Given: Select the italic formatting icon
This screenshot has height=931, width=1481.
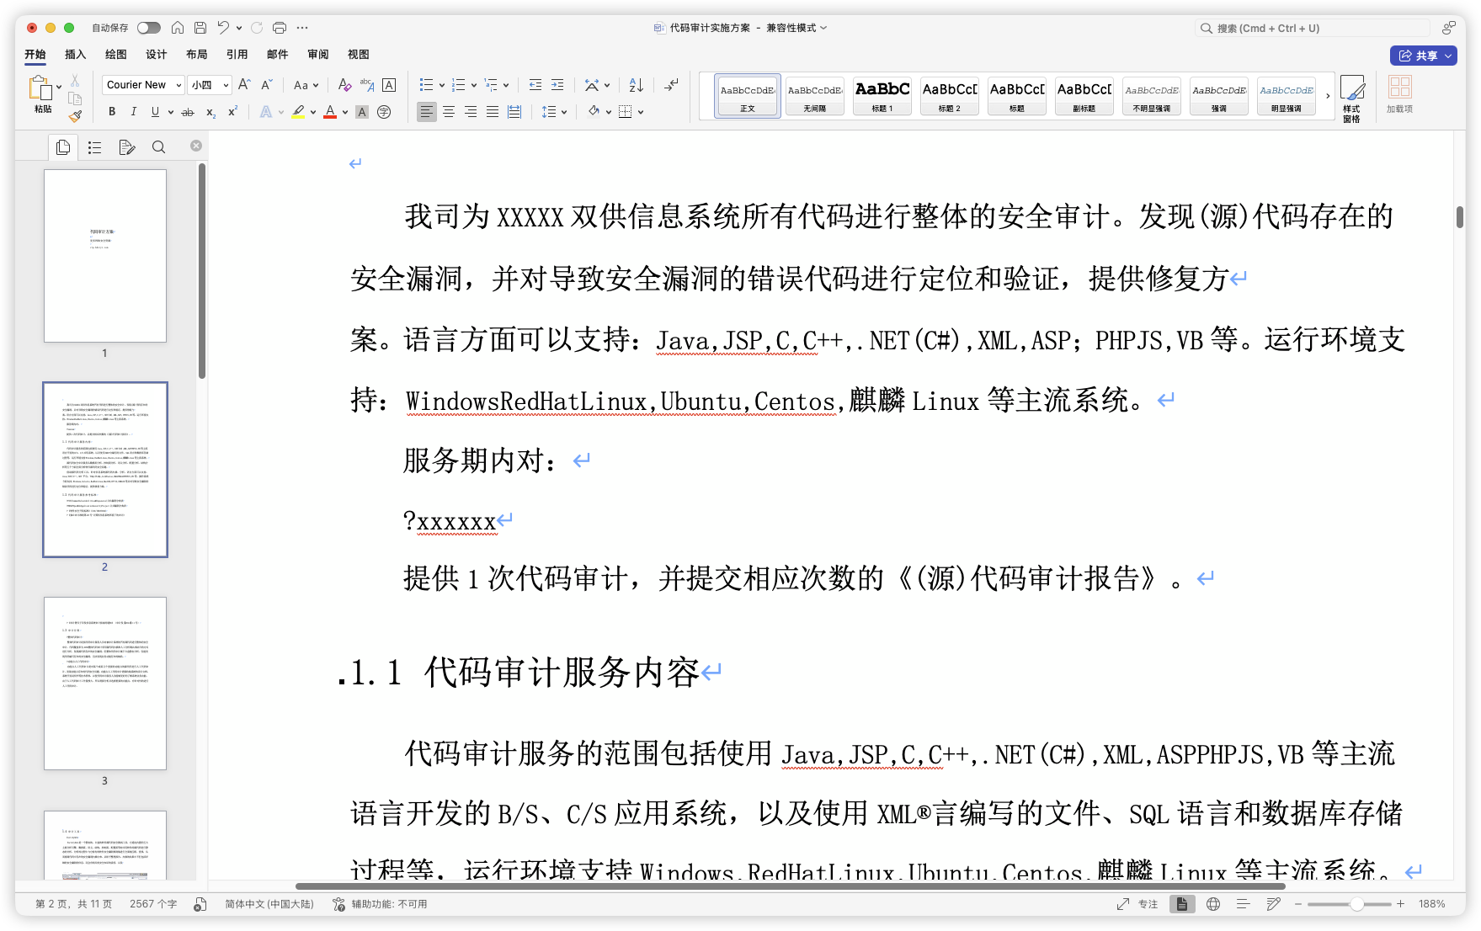Looking at the screenshot, I should point(133,111).
